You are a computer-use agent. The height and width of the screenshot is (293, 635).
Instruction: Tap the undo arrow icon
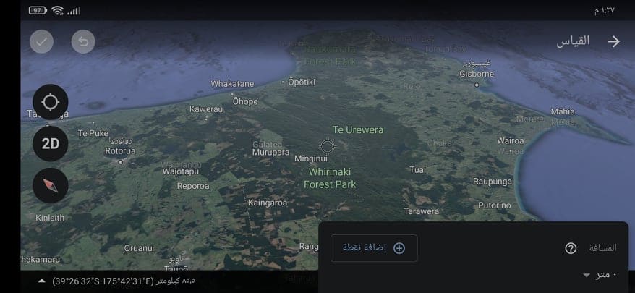tap(83, 41)
